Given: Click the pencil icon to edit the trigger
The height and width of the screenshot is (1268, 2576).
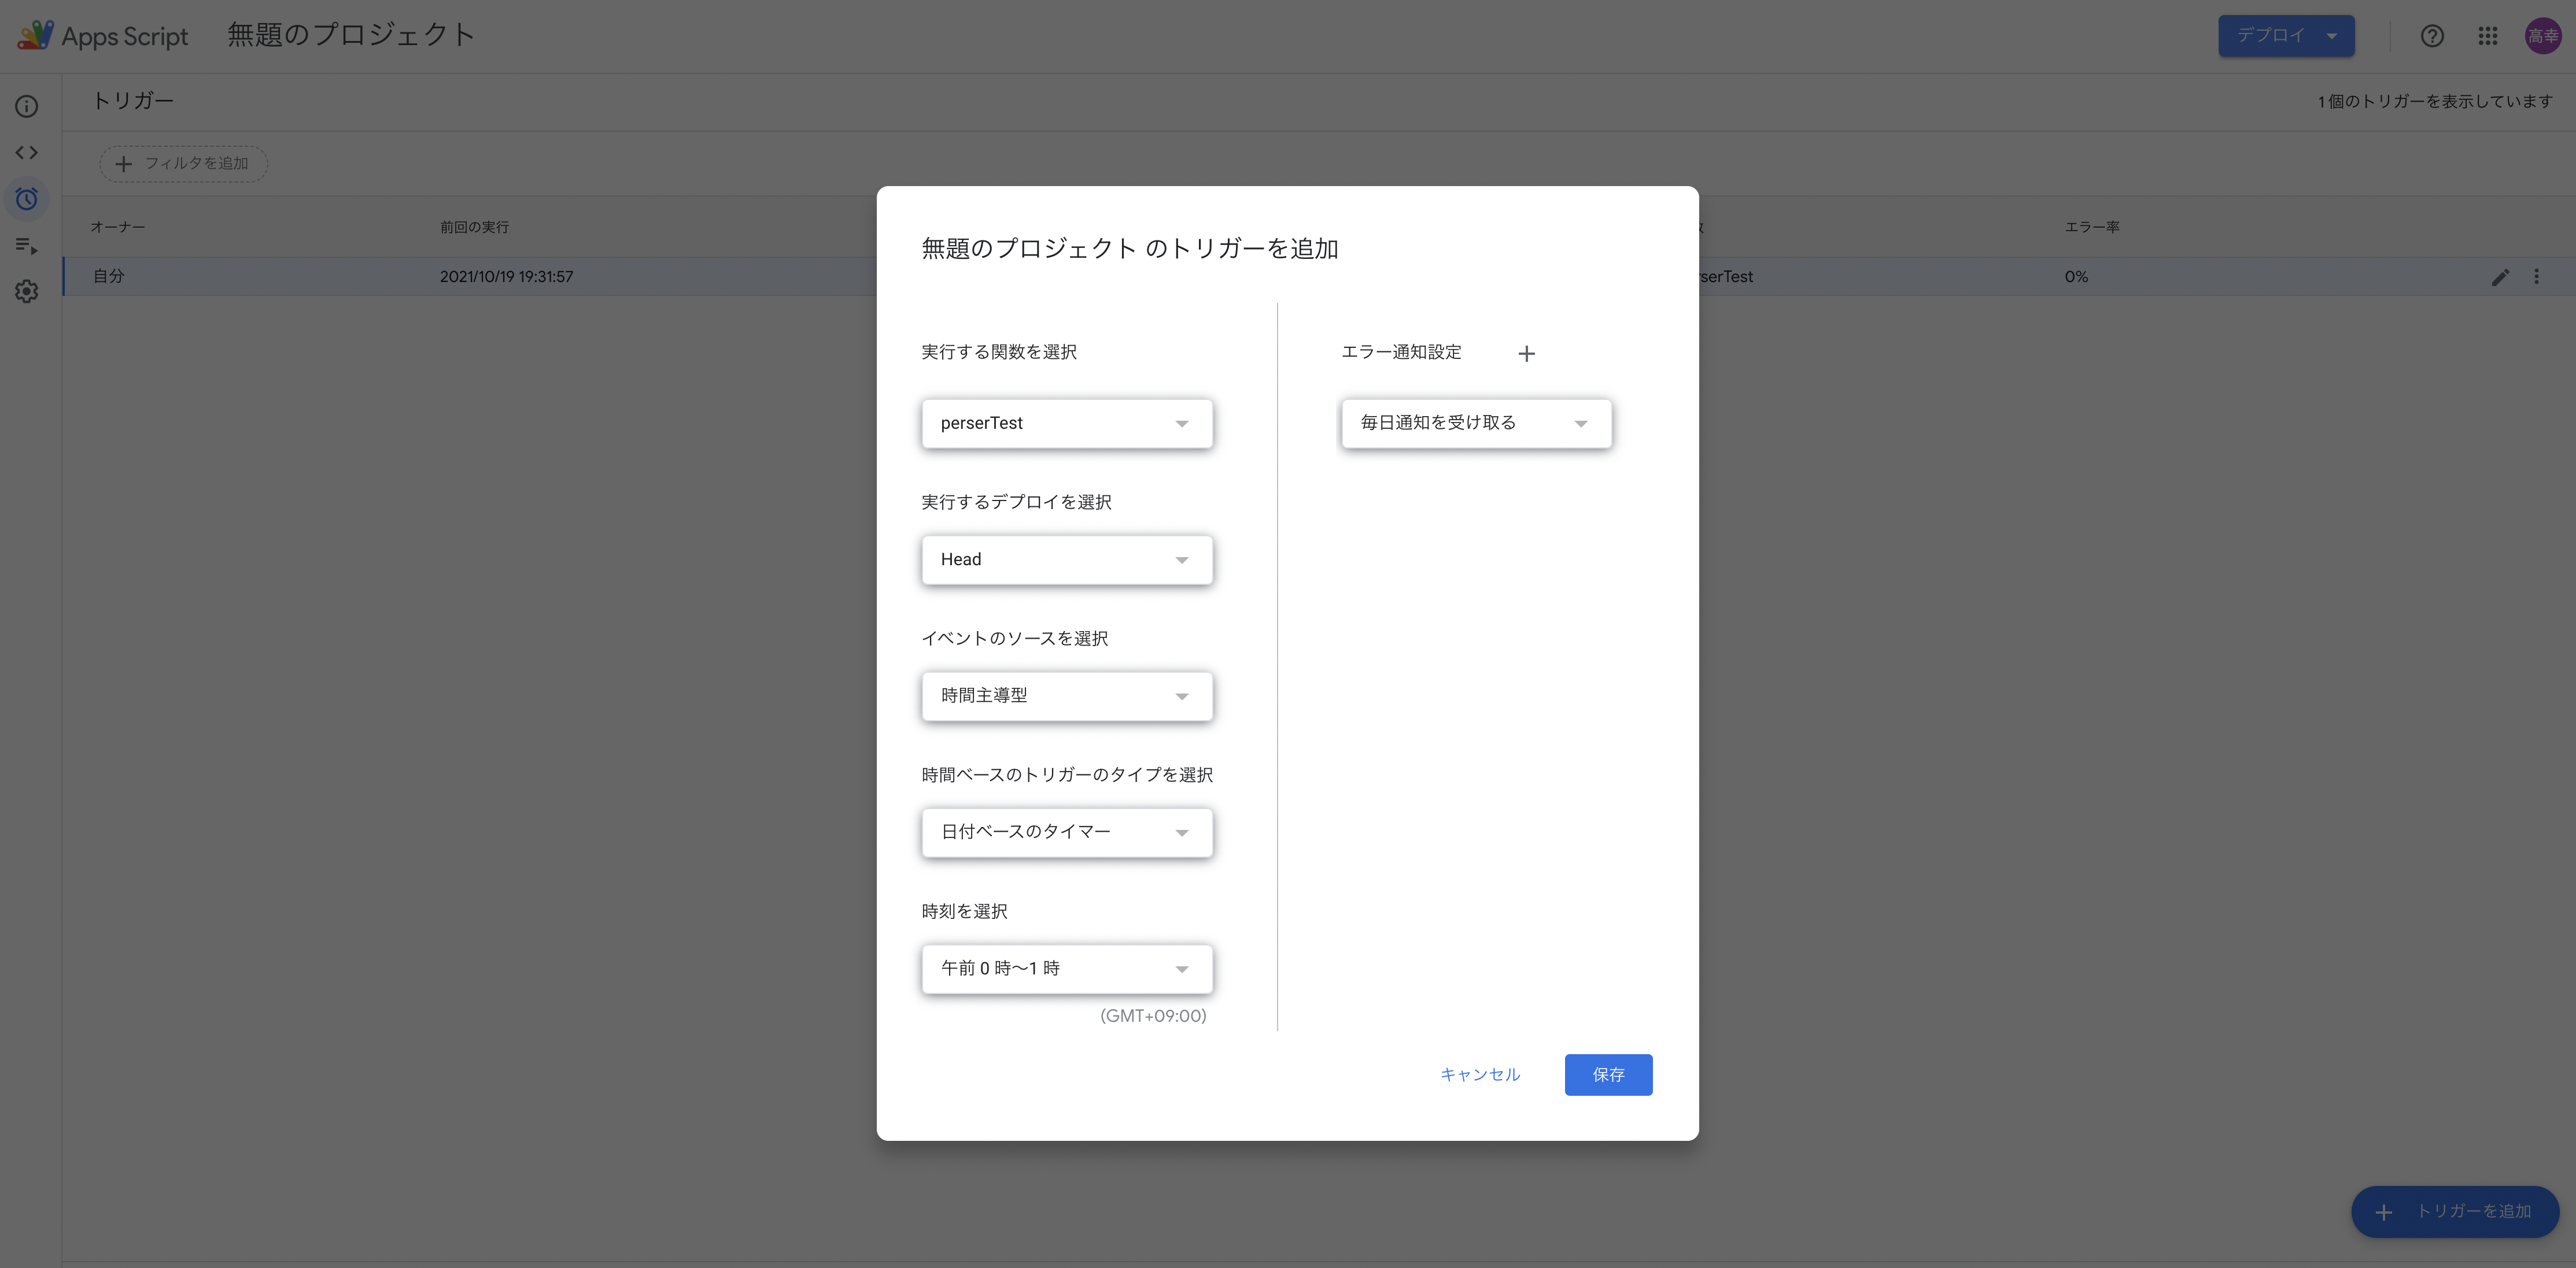Looking at the screenshot, I should 2500,277.
